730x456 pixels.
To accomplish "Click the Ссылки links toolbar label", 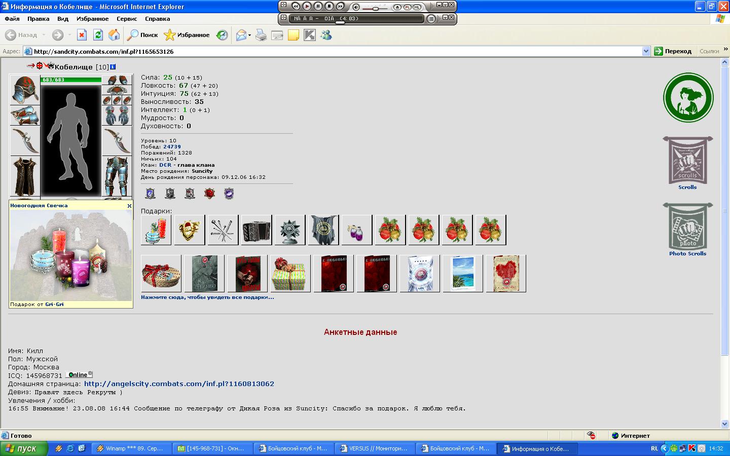I will pyautogui.click(x=709, y=51).
